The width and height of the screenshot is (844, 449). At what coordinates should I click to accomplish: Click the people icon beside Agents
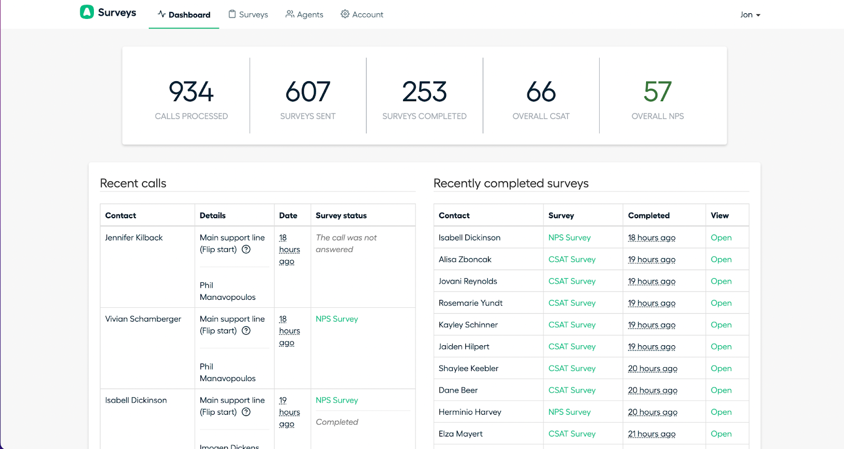290,14
